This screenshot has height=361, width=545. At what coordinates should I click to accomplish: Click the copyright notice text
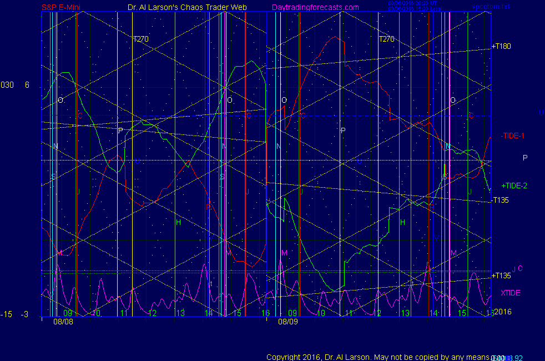point(377,357)
